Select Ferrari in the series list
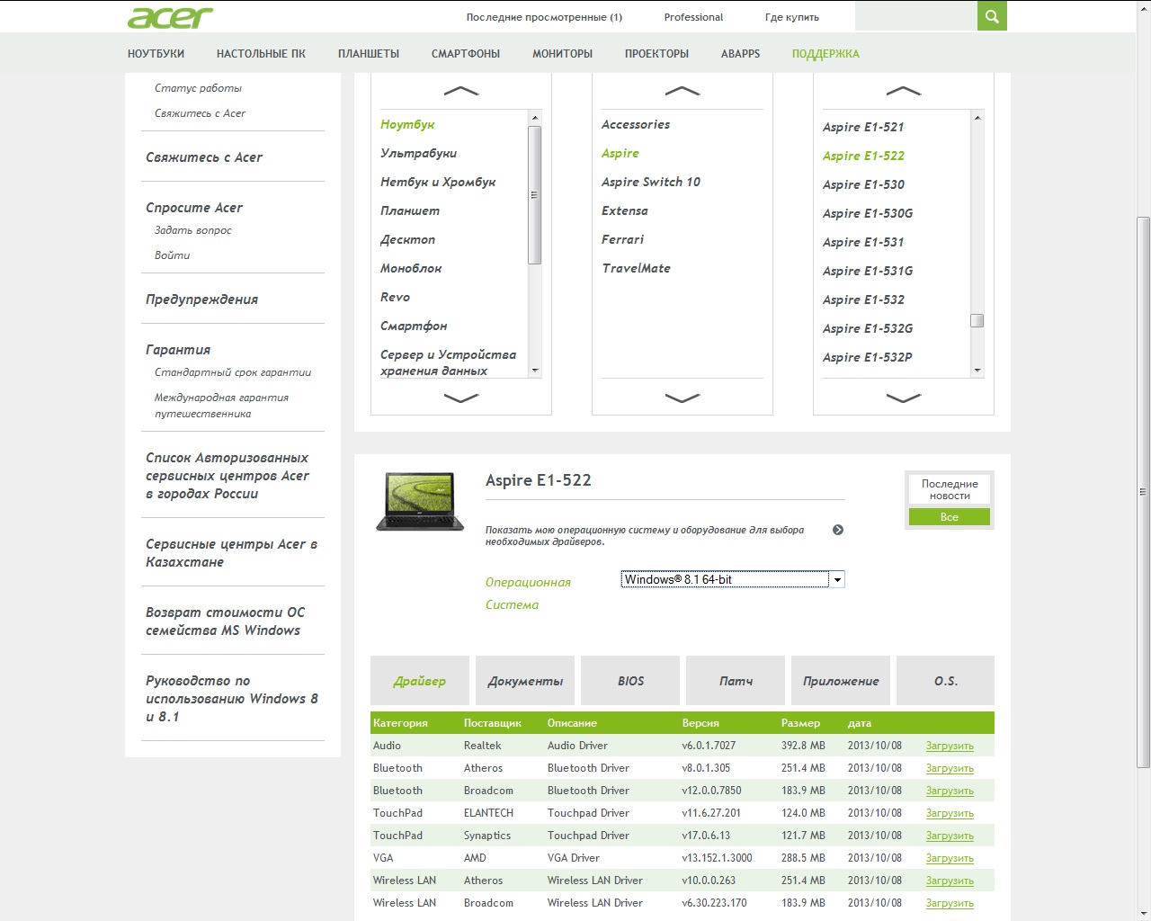The height and width of the screenshot is (921, 1151). click(x=622, y=239)
